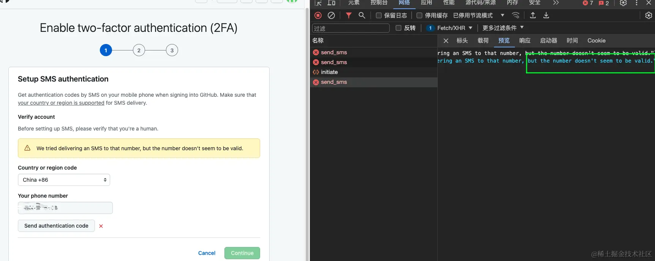Image resolution: width=655 pixels, height=261 pixels.
Task: Switch to 响应 tab
Action: [x=525, y=41]
